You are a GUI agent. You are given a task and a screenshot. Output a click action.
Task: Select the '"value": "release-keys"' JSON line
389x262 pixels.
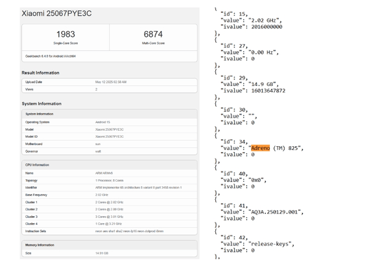click(257, 244)
